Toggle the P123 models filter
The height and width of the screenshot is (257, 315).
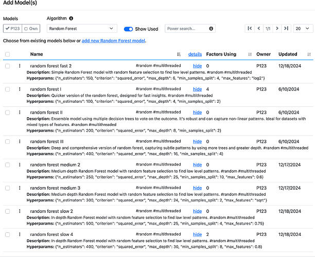(13, 28)
